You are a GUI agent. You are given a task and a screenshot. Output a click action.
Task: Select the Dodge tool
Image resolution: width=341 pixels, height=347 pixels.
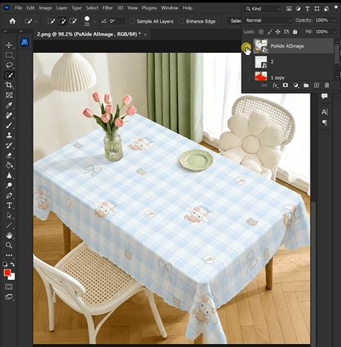pos(9,185)
